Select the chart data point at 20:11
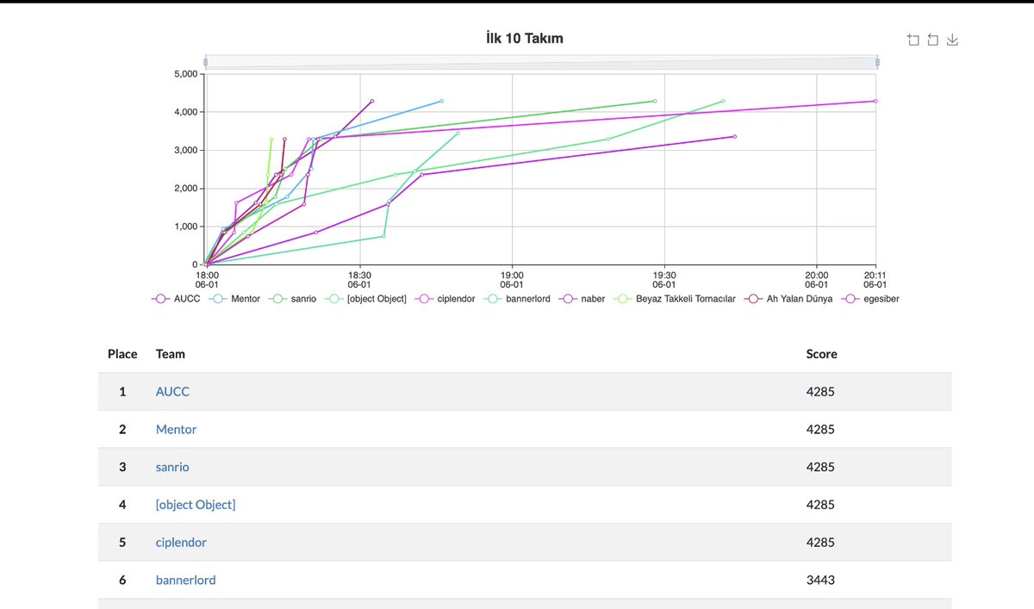Image resolution: width=1034 pixels, height=609 pixels. [x=875, y=101]
